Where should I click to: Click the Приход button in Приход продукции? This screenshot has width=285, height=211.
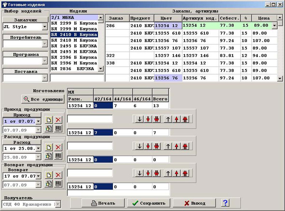pos(22,115)
